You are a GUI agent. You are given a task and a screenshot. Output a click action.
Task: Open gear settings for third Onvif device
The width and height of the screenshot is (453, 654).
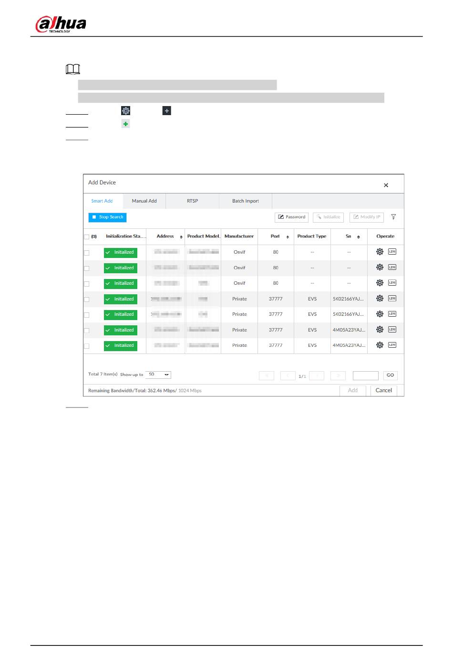(x=380, y=283)
